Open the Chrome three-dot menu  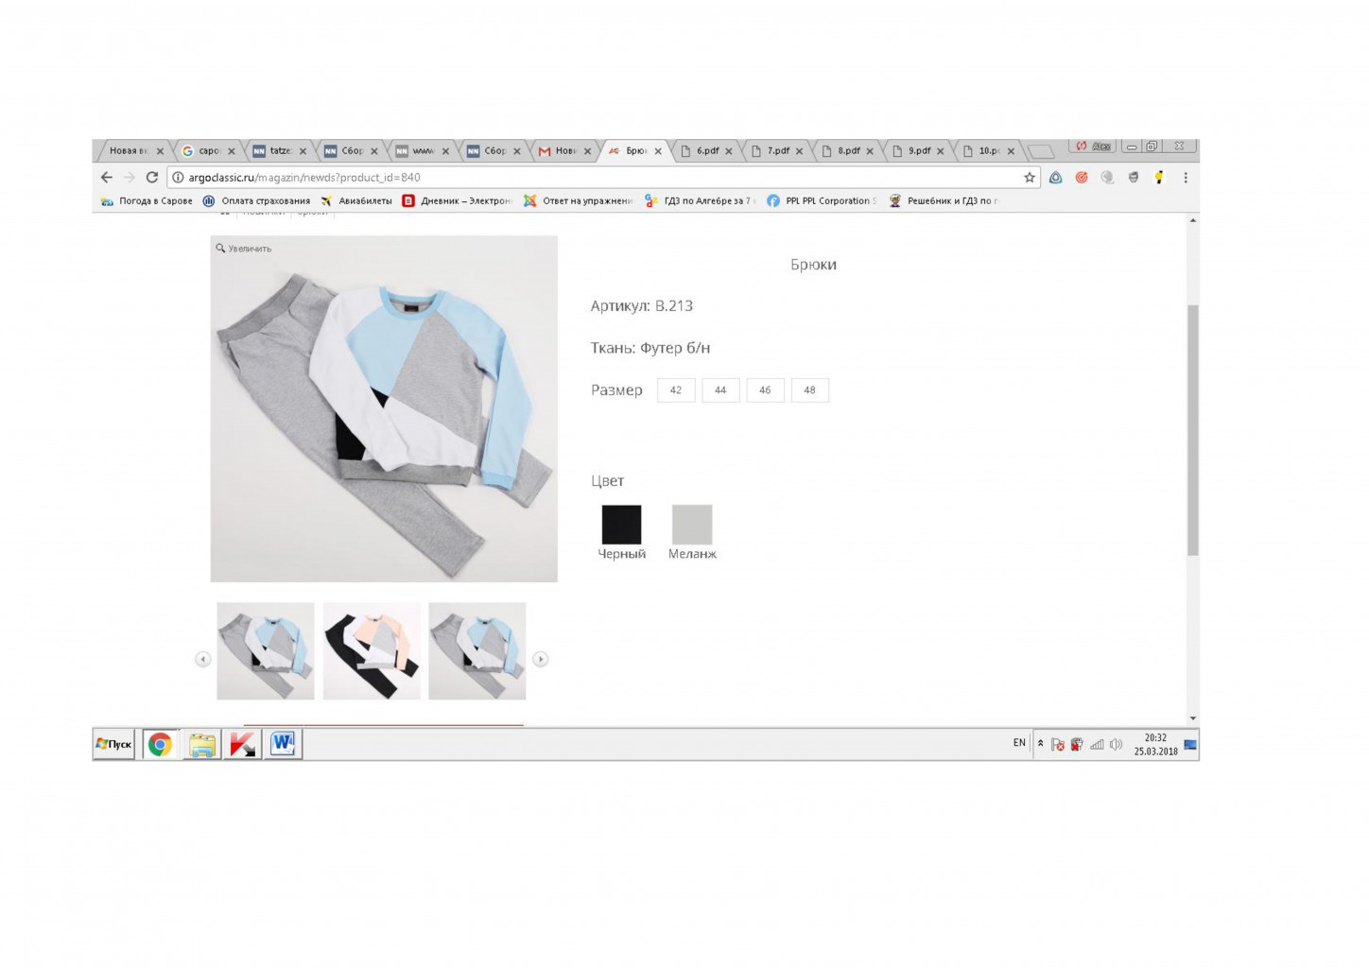tap(1186, 177)
